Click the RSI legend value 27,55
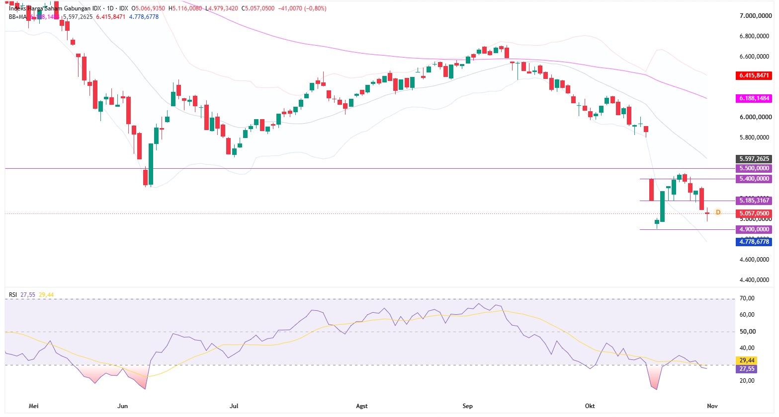This screenshot has width=779, height=417. [x=28, y=295]
